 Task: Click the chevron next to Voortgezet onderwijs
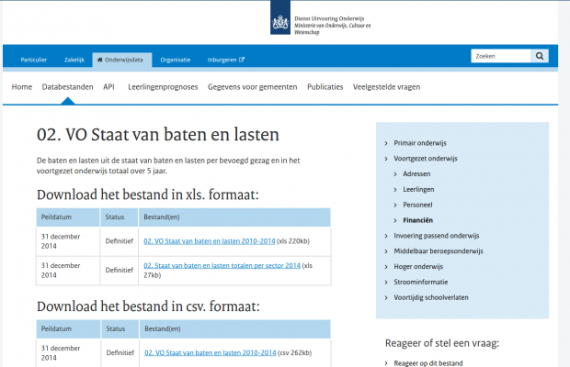[386, 159]
